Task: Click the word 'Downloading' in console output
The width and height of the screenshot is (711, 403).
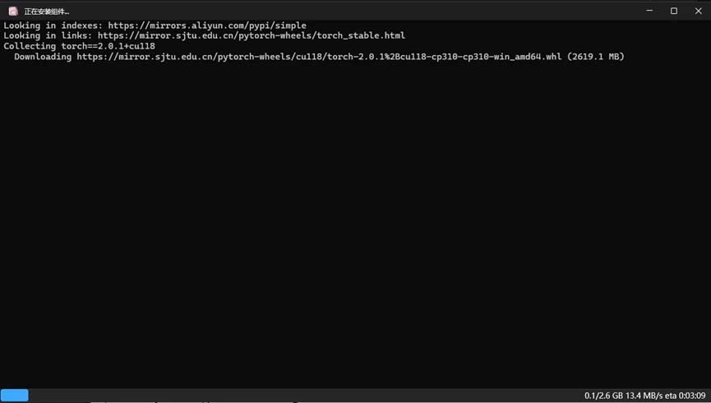Action: pos(43,57)
